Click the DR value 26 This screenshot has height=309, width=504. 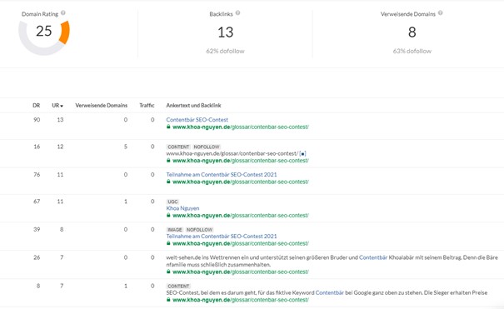pos(37,257)
